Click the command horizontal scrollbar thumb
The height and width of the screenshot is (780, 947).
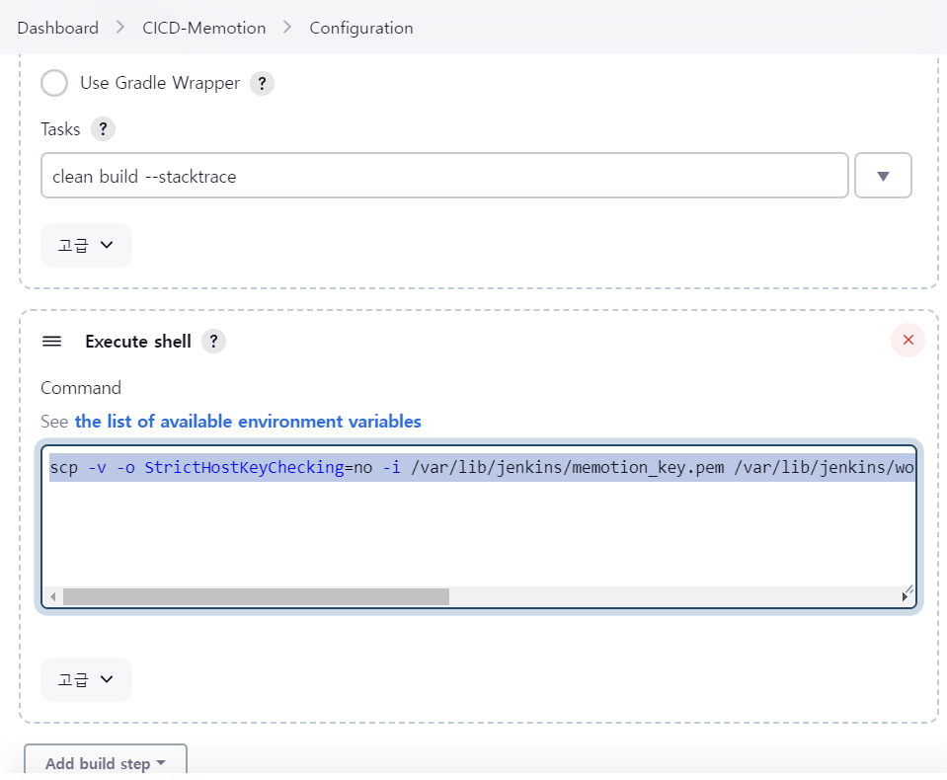[256, 596]
